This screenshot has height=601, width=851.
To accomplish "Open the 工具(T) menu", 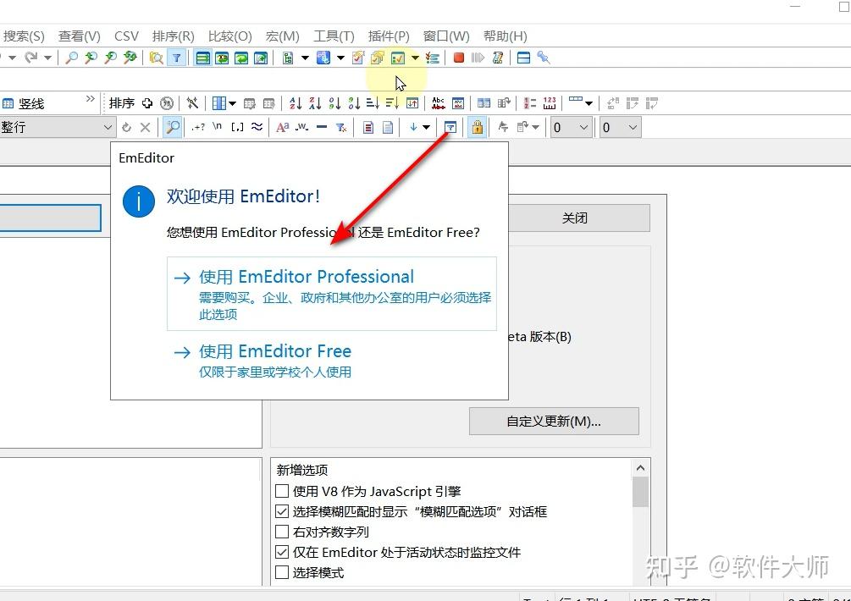I will [x=333, y=36].
